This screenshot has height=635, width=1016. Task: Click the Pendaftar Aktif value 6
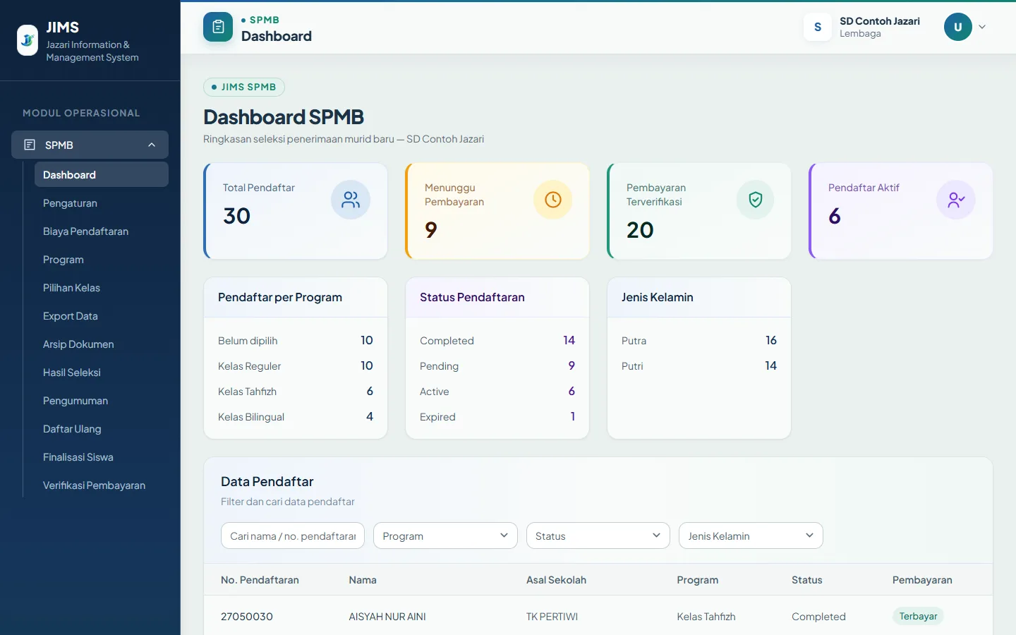tap(835, 216)
